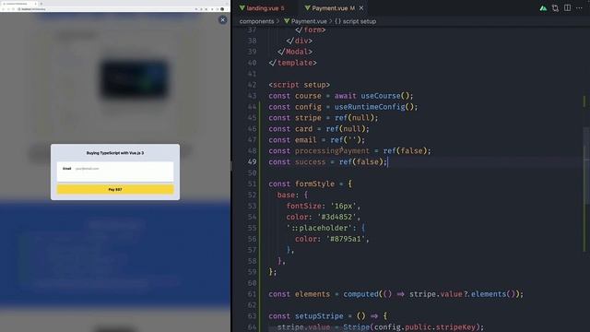Click the browser forward arrow
This screenshot has height=332, width=590.
(x=8, y=9)
